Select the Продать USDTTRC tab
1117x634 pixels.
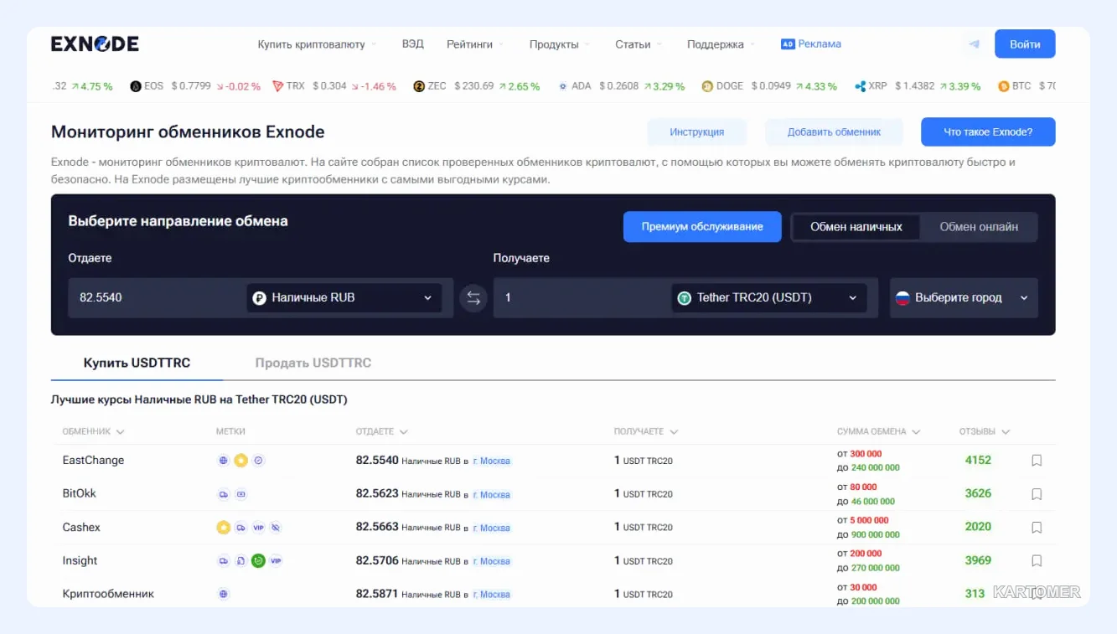(x=313, y=363)
